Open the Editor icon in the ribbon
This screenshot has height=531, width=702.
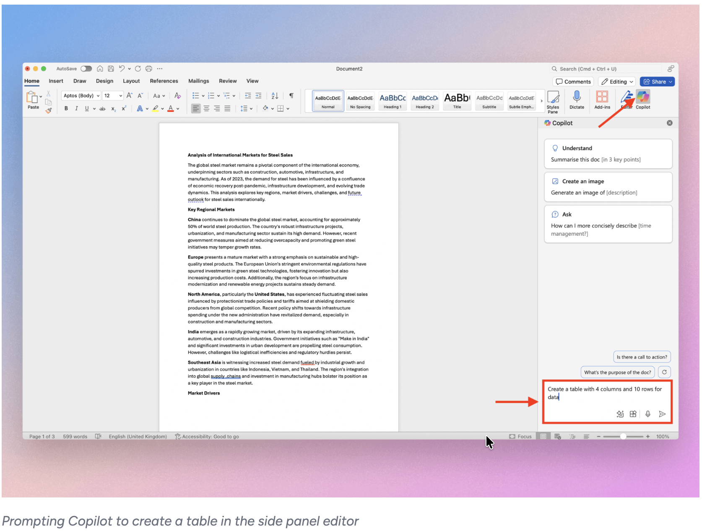point(627,100)
